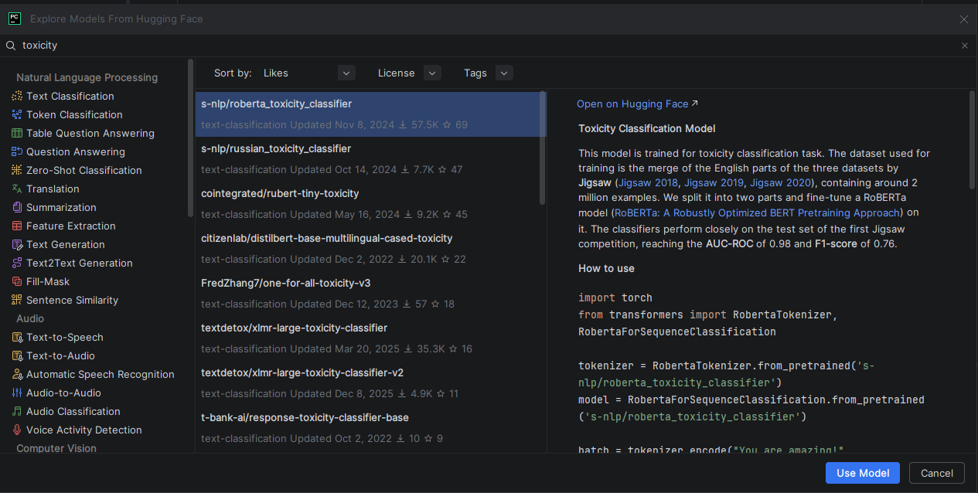Select Feature Extraction task icon
Viewport: 978px width, 493px height.
[x=17, y=226]
